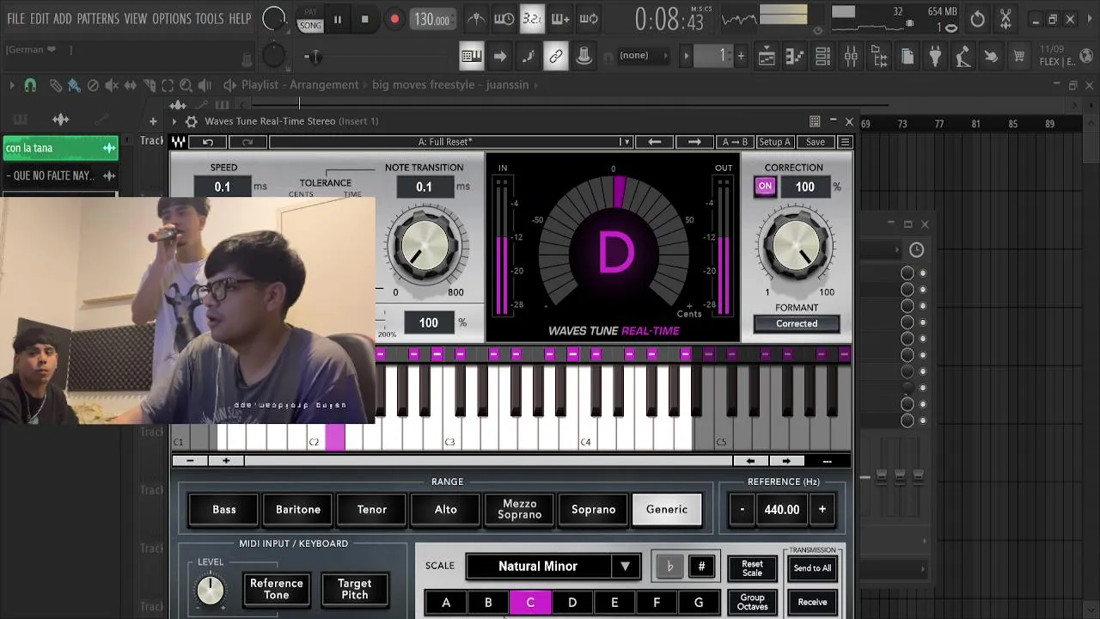Load the next preset with right arrow
Image resolution: width=1100 pixels, height=619 pixels.
click(694, 142)
